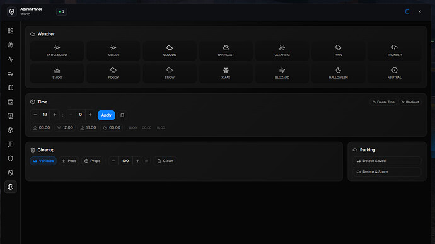This screenshot has height=244, width=435.
Task: Set weather to Clear
Action: pos(113,51)
